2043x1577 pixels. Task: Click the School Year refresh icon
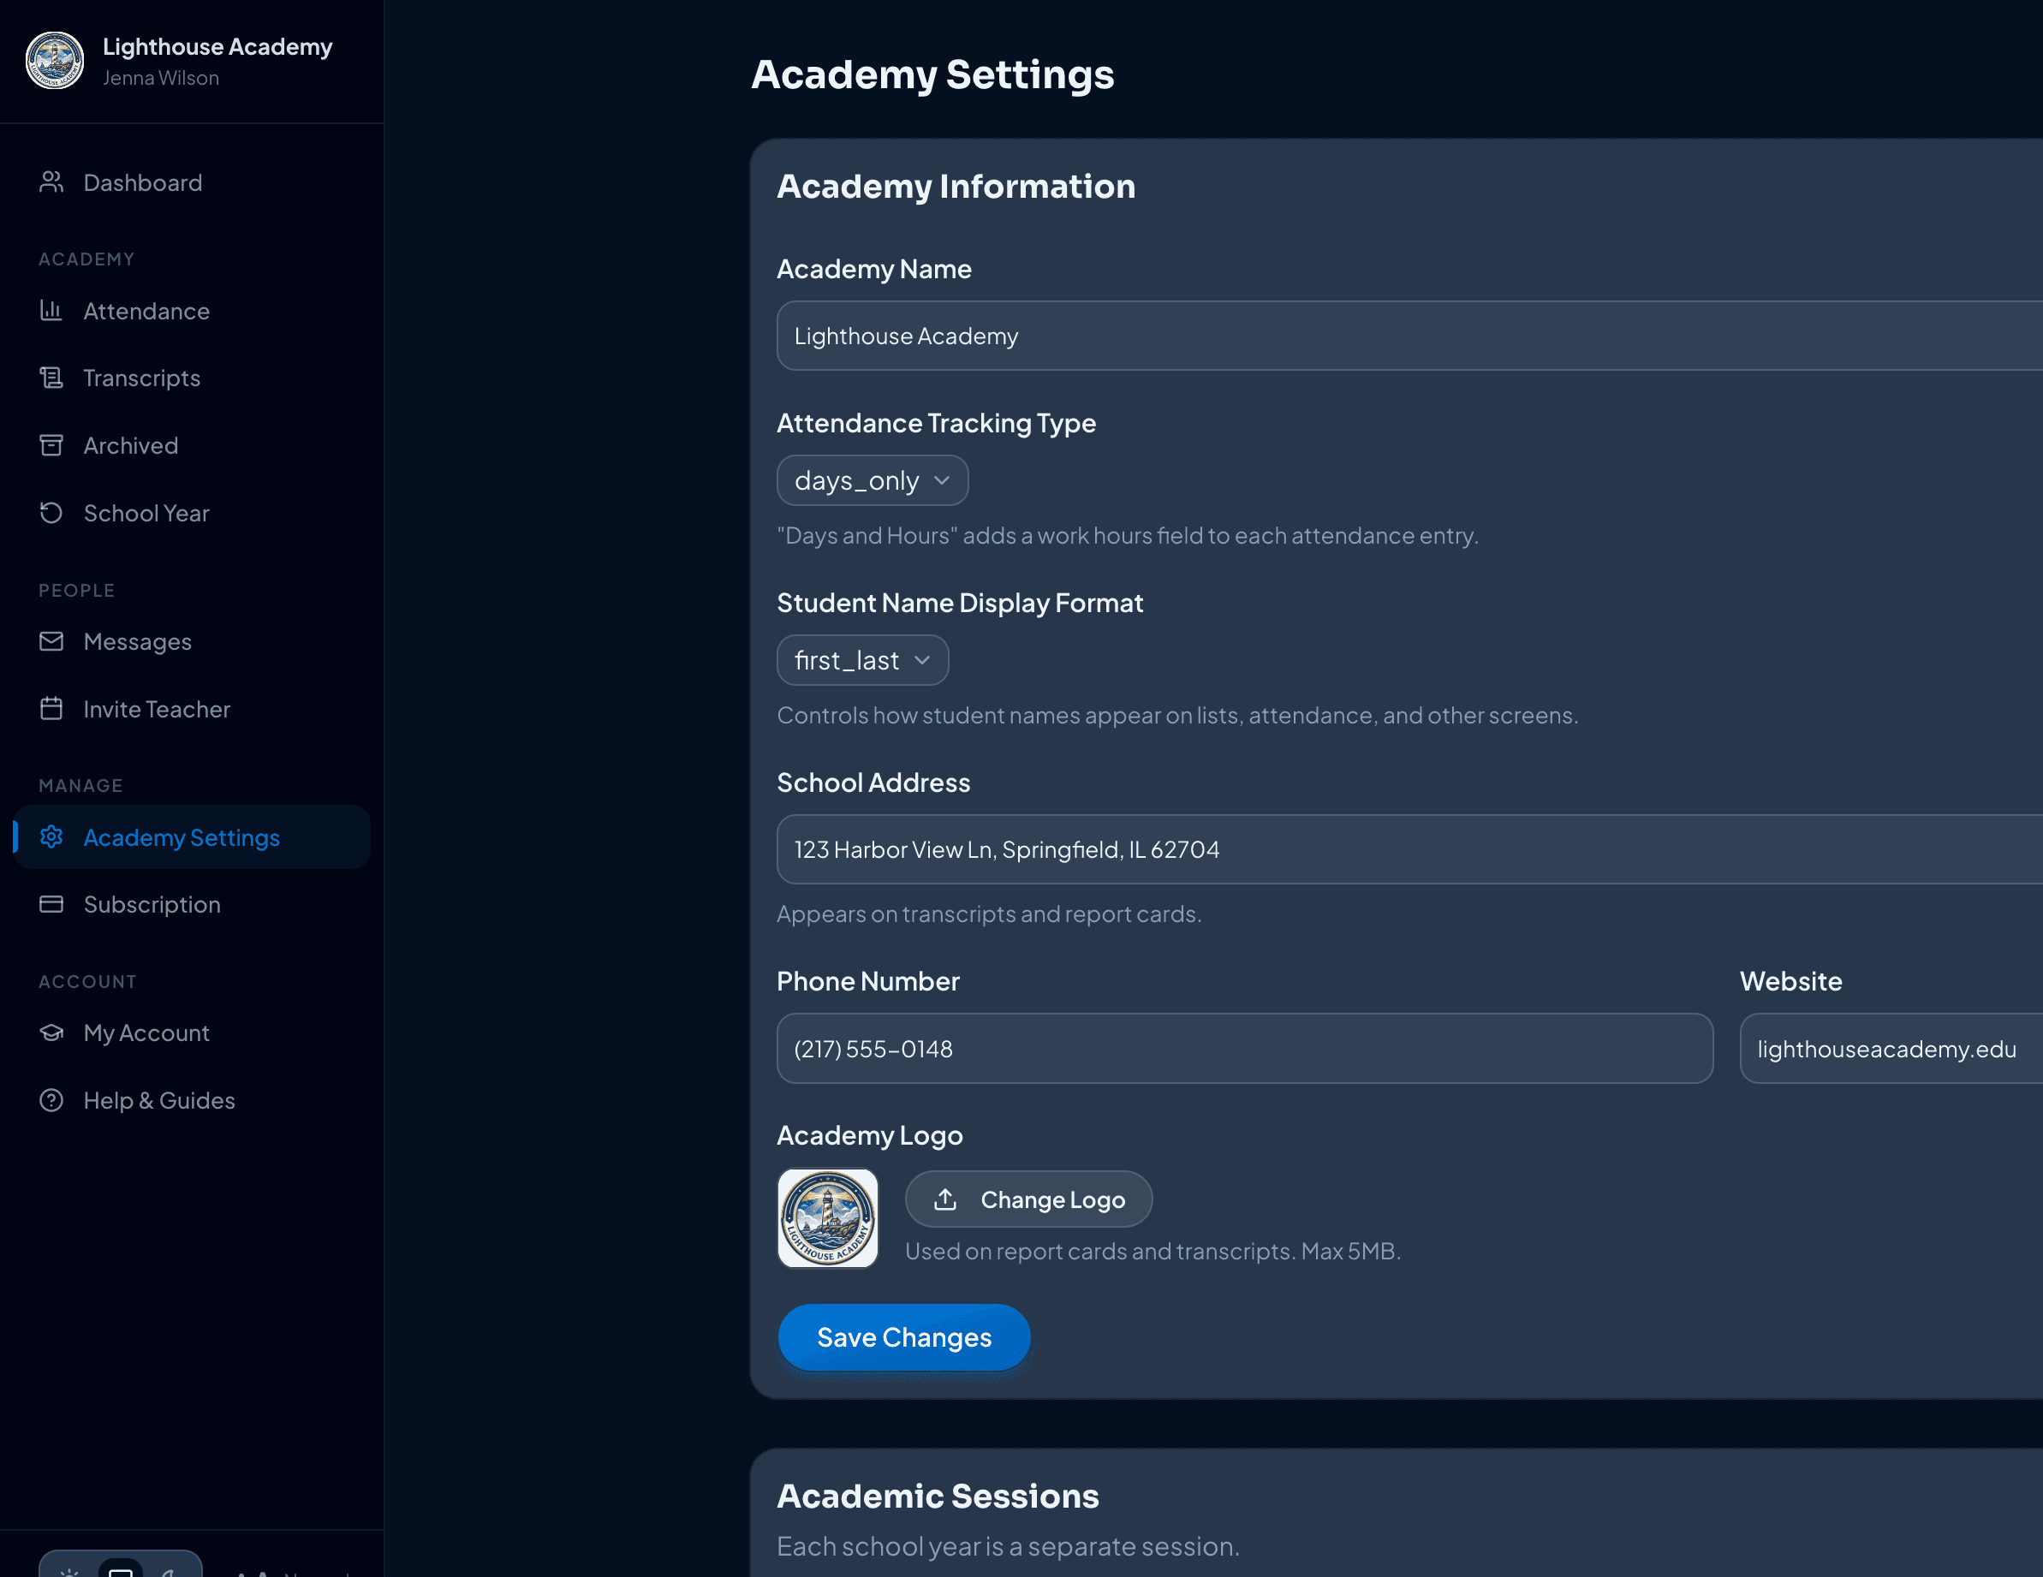(x=51, y=513)
